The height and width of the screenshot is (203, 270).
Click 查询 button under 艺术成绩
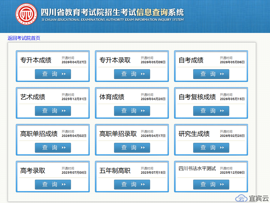53,111
